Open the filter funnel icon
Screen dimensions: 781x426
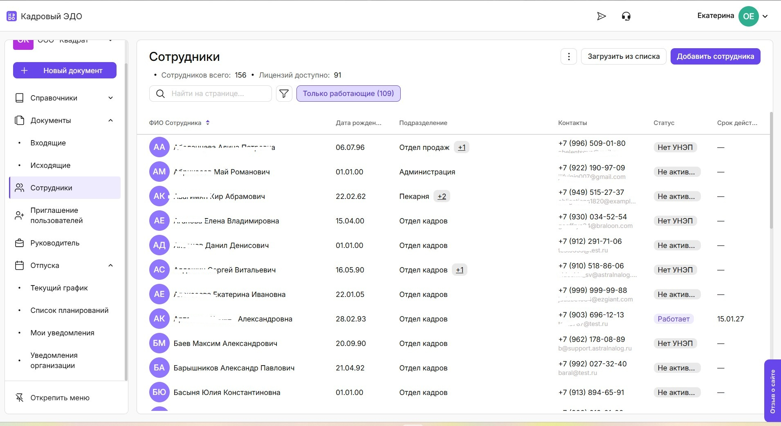pos(284,94)
